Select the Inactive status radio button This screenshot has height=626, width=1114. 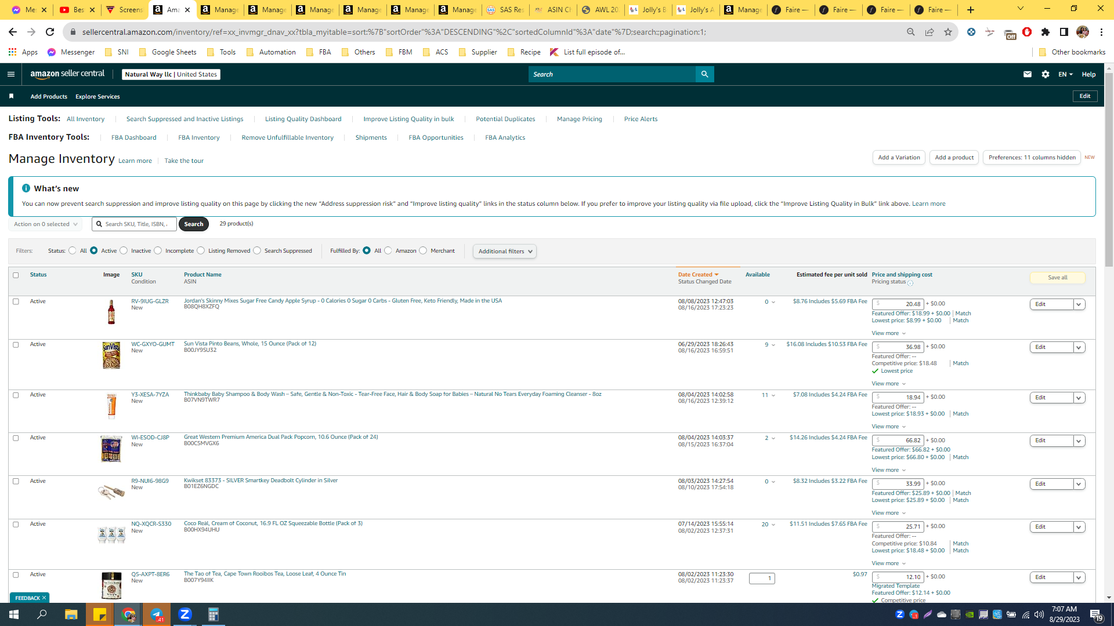tap(124, 251)
